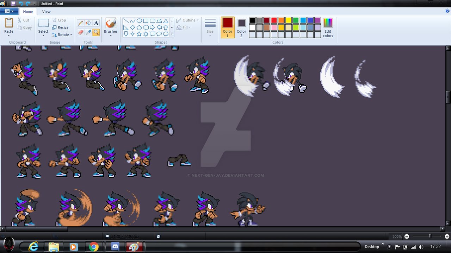Click the zoom out minus button
This screenshot has width=451, height=253.
pos(407,236)
